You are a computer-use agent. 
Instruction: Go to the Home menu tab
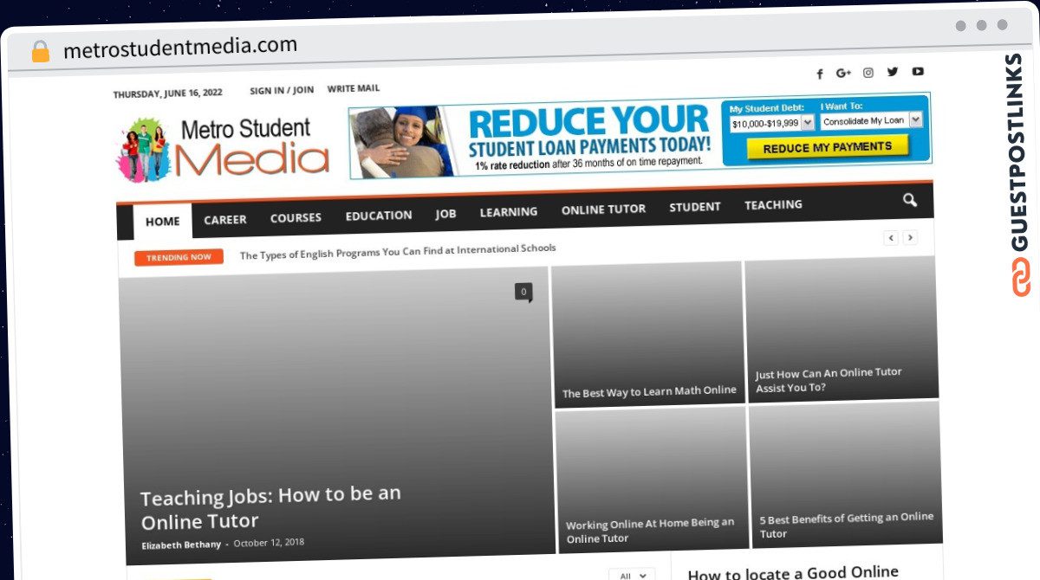tap(163, 222)
